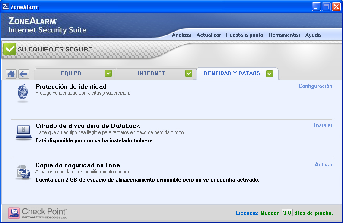Click the online backup globe icon
This screenshot has height=223, width=343.
click(23, 172)
